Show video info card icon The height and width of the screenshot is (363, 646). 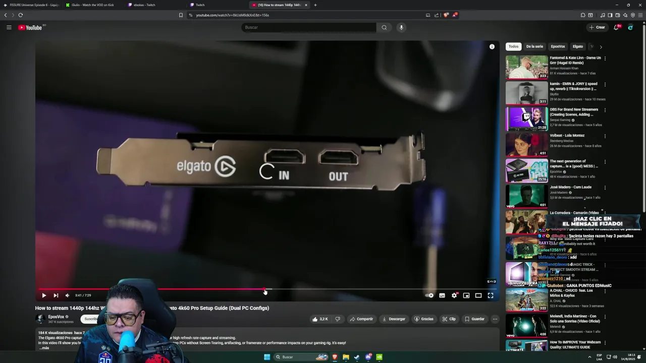(492, 47)
